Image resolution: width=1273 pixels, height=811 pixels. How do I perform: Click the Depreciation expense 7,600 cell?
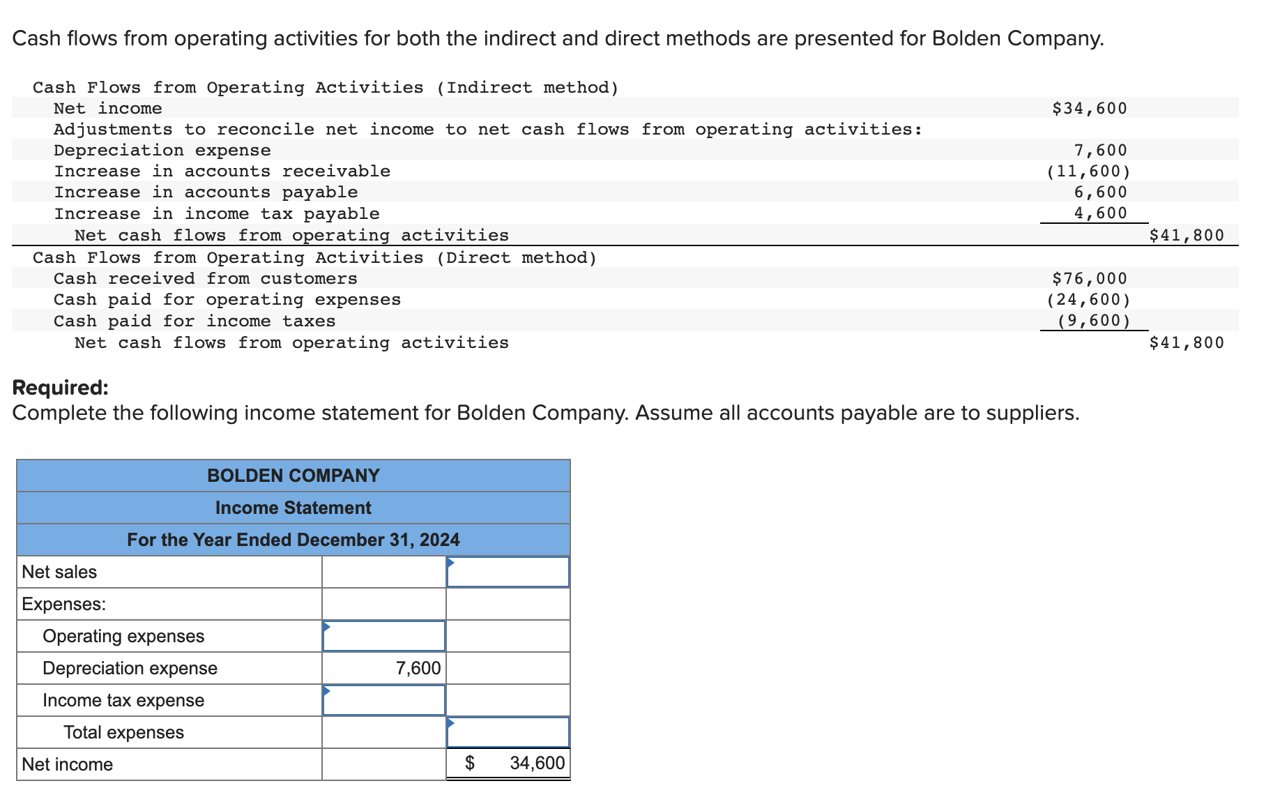(384, 668)
